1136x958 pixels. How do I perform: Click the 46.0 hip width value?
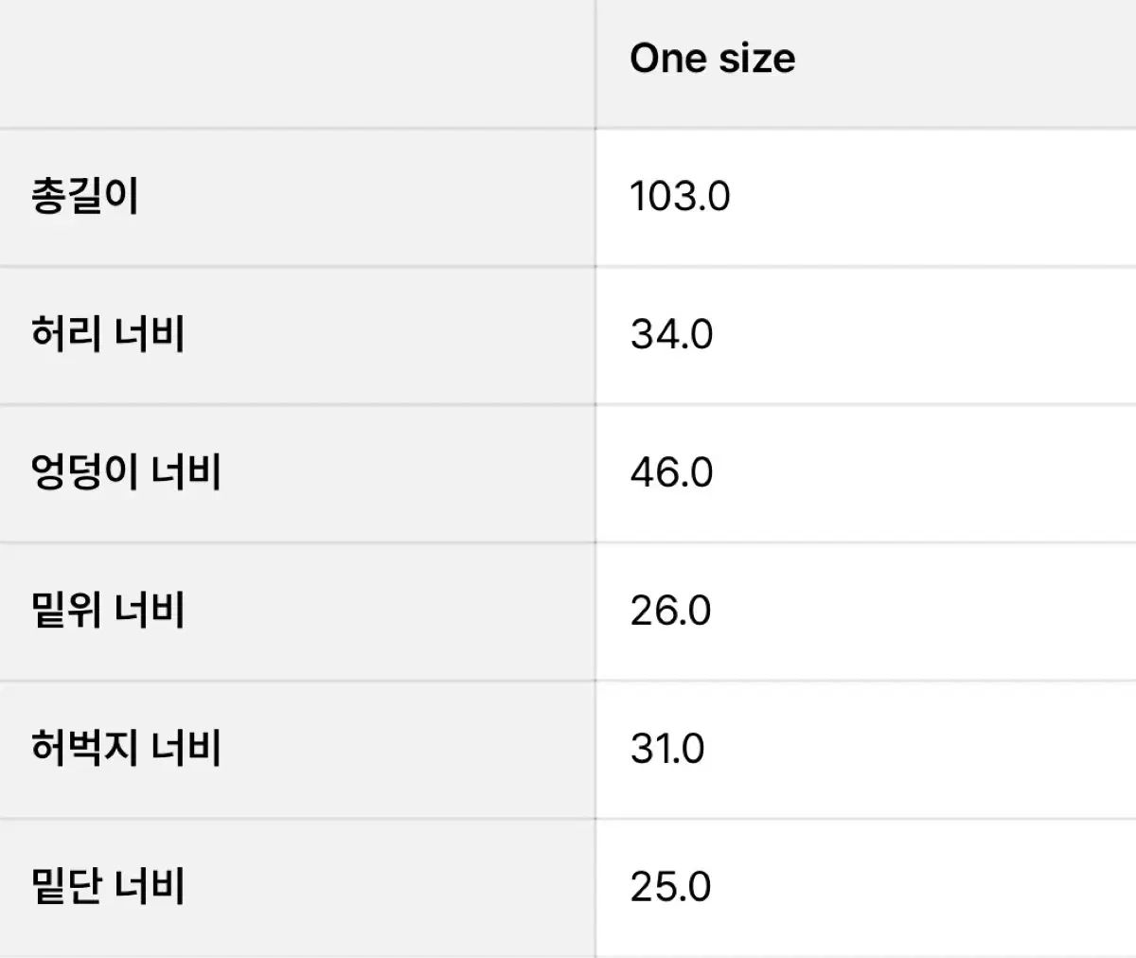tap(671, 473)
